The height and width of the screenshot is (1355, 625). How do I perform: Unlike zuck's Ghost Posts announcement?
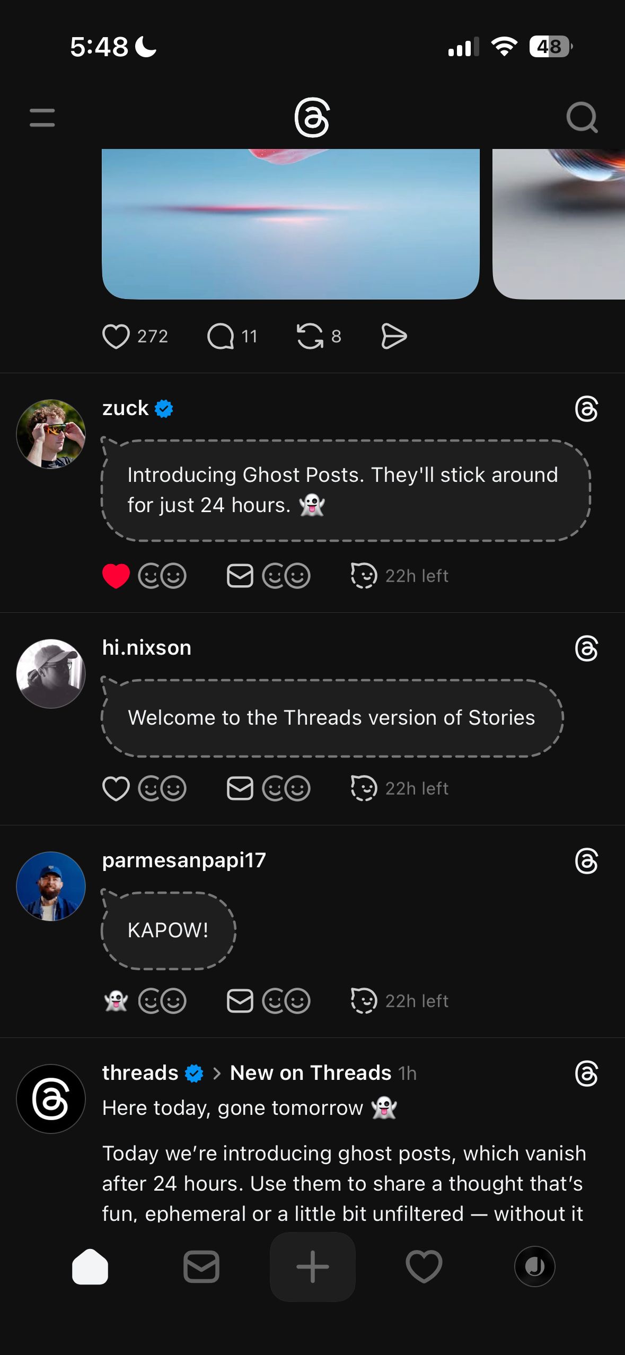(116, 576)
